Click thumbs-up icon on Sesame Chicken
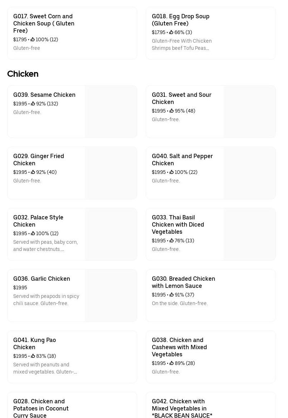 point(33,104)
